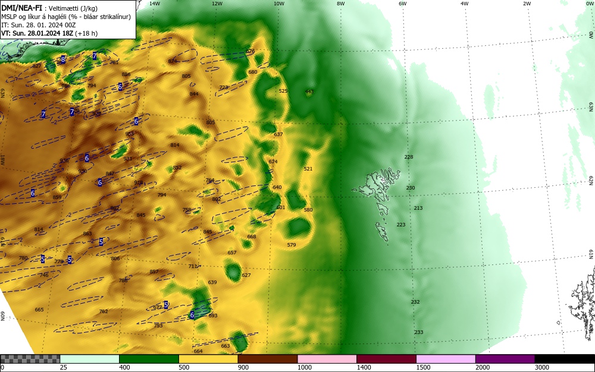Click the 'IT: Sun. 28. 01. 2024 00Z' line
The height and width of the screenshot is (372, 595).
[38, 25]
